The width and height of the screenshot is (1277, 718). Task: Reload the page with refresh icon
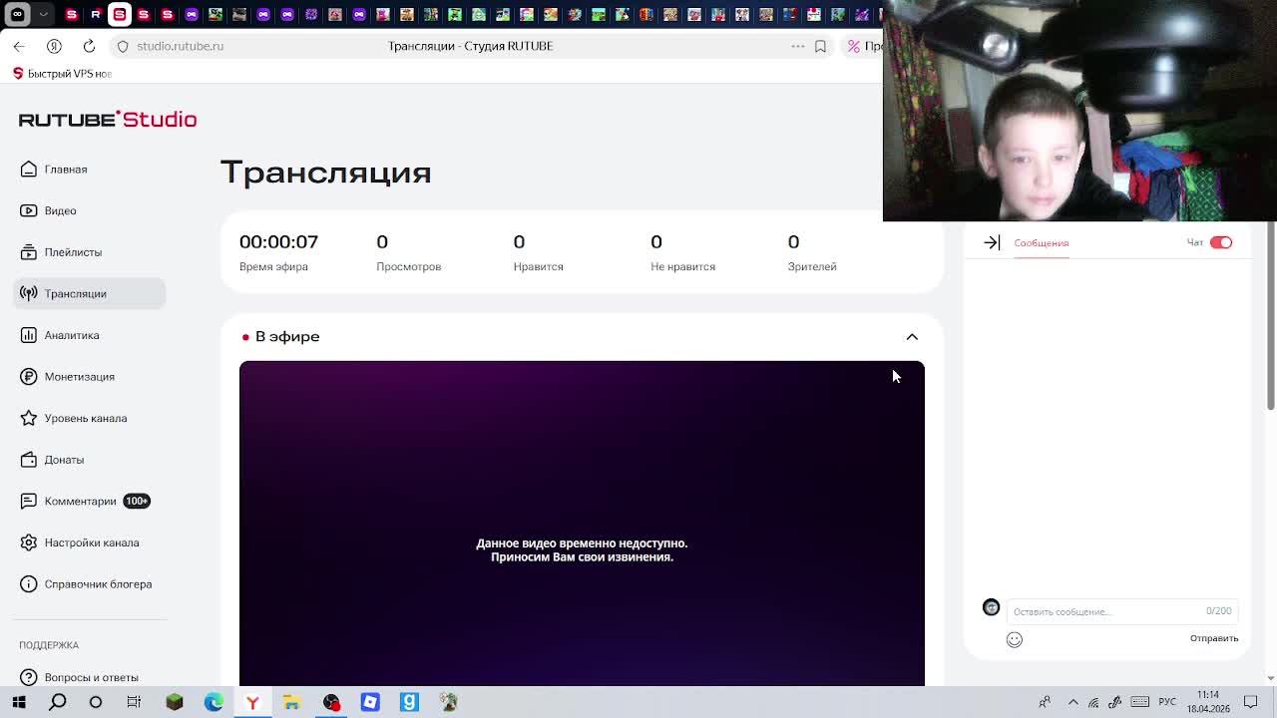point(89,46)
